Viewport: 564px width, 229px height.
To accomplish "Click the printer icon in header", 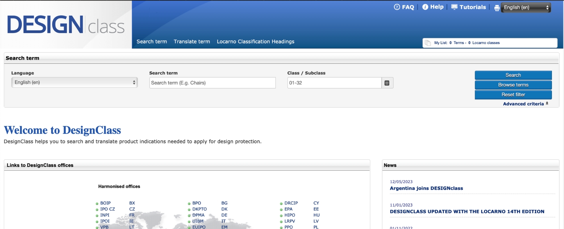I will click(497, 8).
